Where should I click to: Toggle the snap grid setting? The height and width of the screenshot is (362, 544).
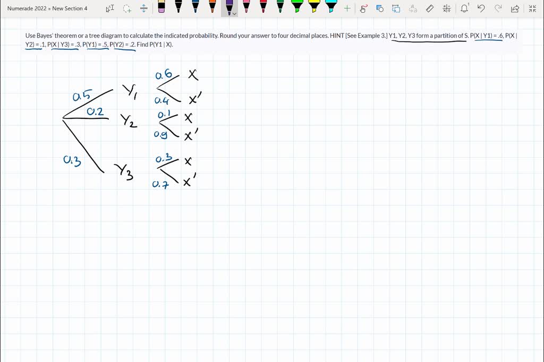447,8
